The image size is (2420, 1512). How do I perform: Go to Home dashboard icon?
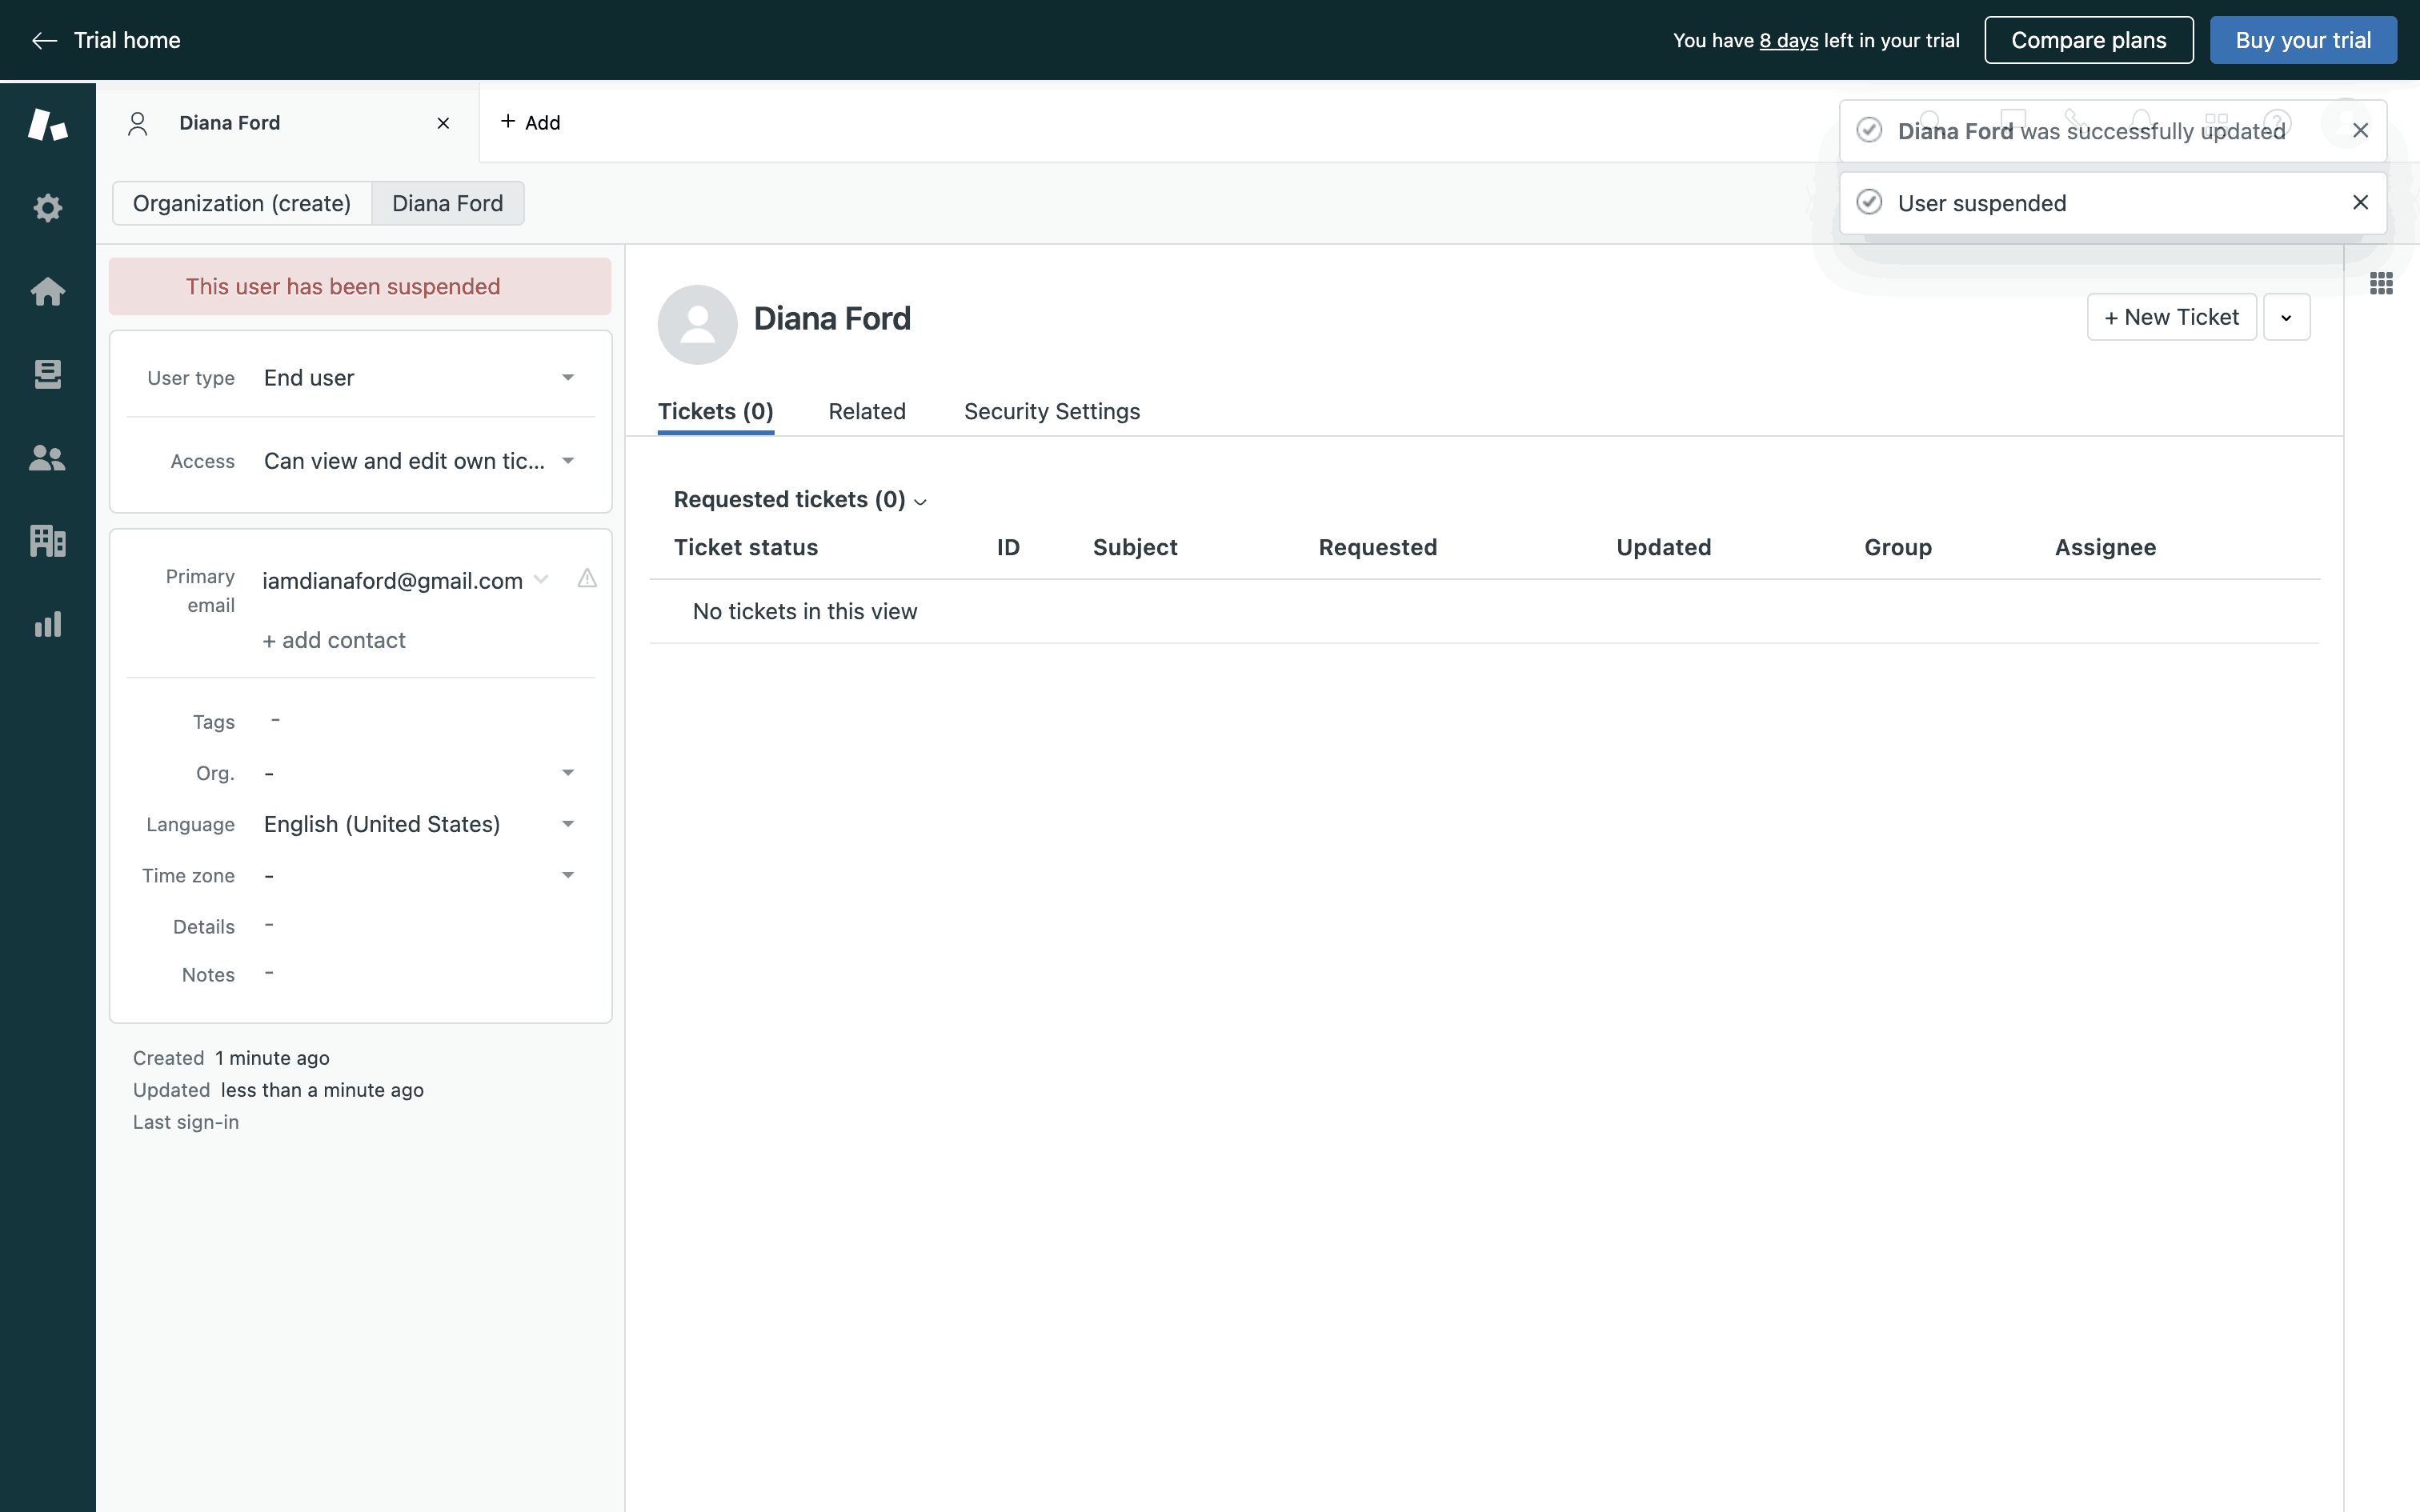pos(47,291)
